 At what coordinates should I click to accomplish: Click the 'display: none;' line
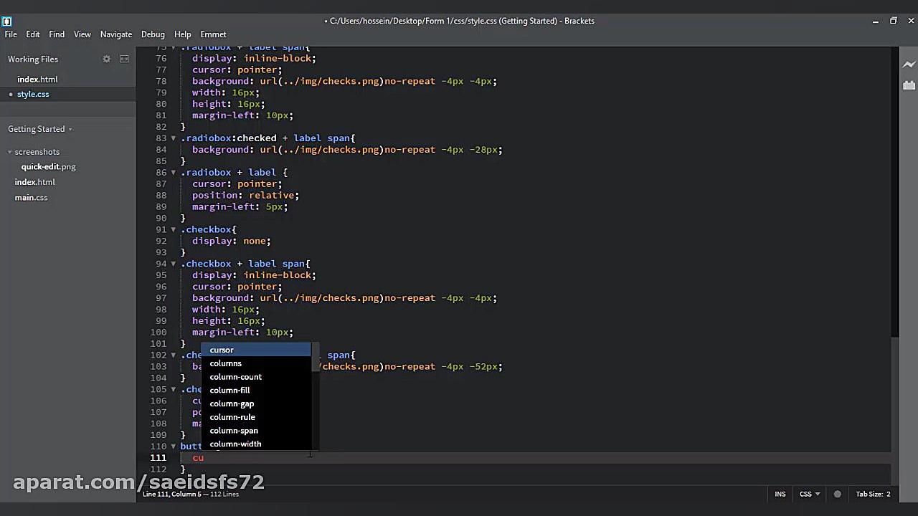pos(231,242)
